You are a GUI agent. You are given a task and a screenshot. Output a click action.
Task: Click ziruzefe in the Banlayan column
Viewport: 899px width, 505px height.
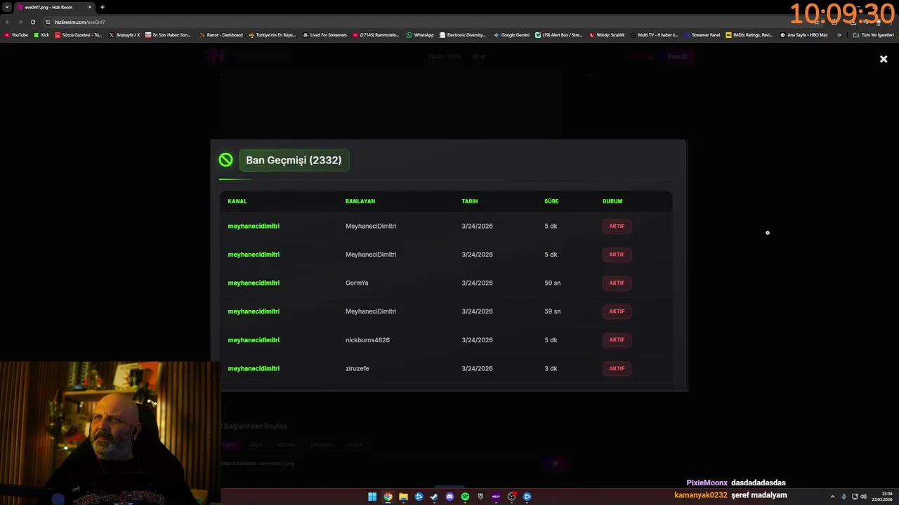coord(357,368)
